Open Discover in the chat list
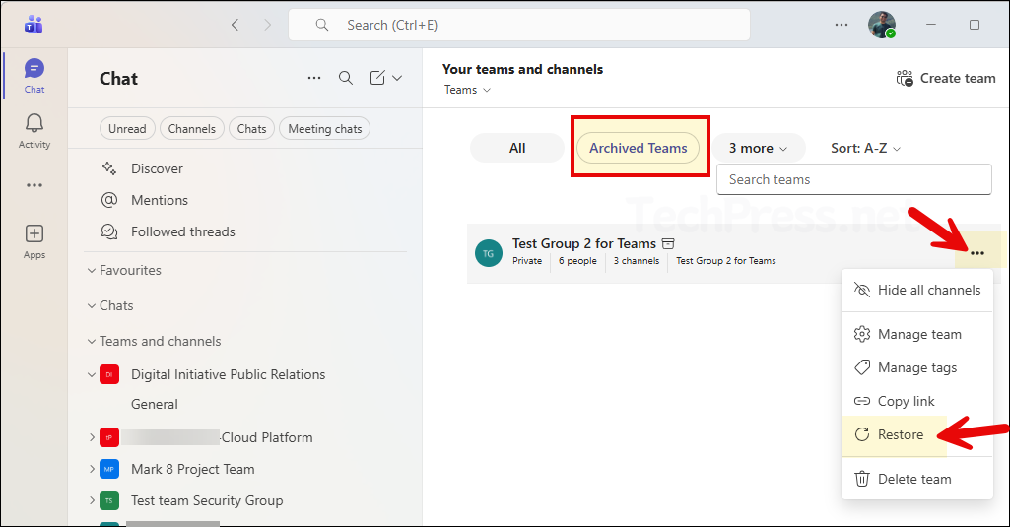The width and height of the screenshot is (1010, 527). pos(158,168)
